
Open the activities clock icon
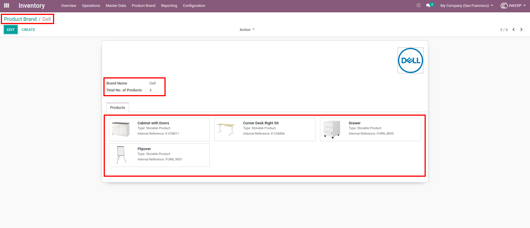[x=418, y=5]
